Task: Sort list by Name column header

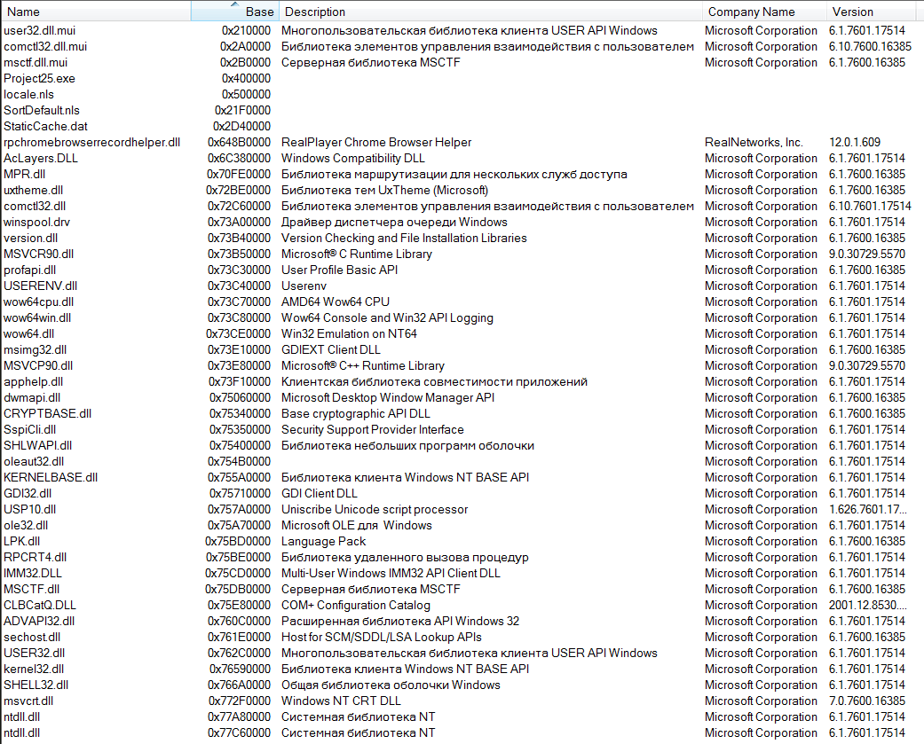Action: pos(96,12)
